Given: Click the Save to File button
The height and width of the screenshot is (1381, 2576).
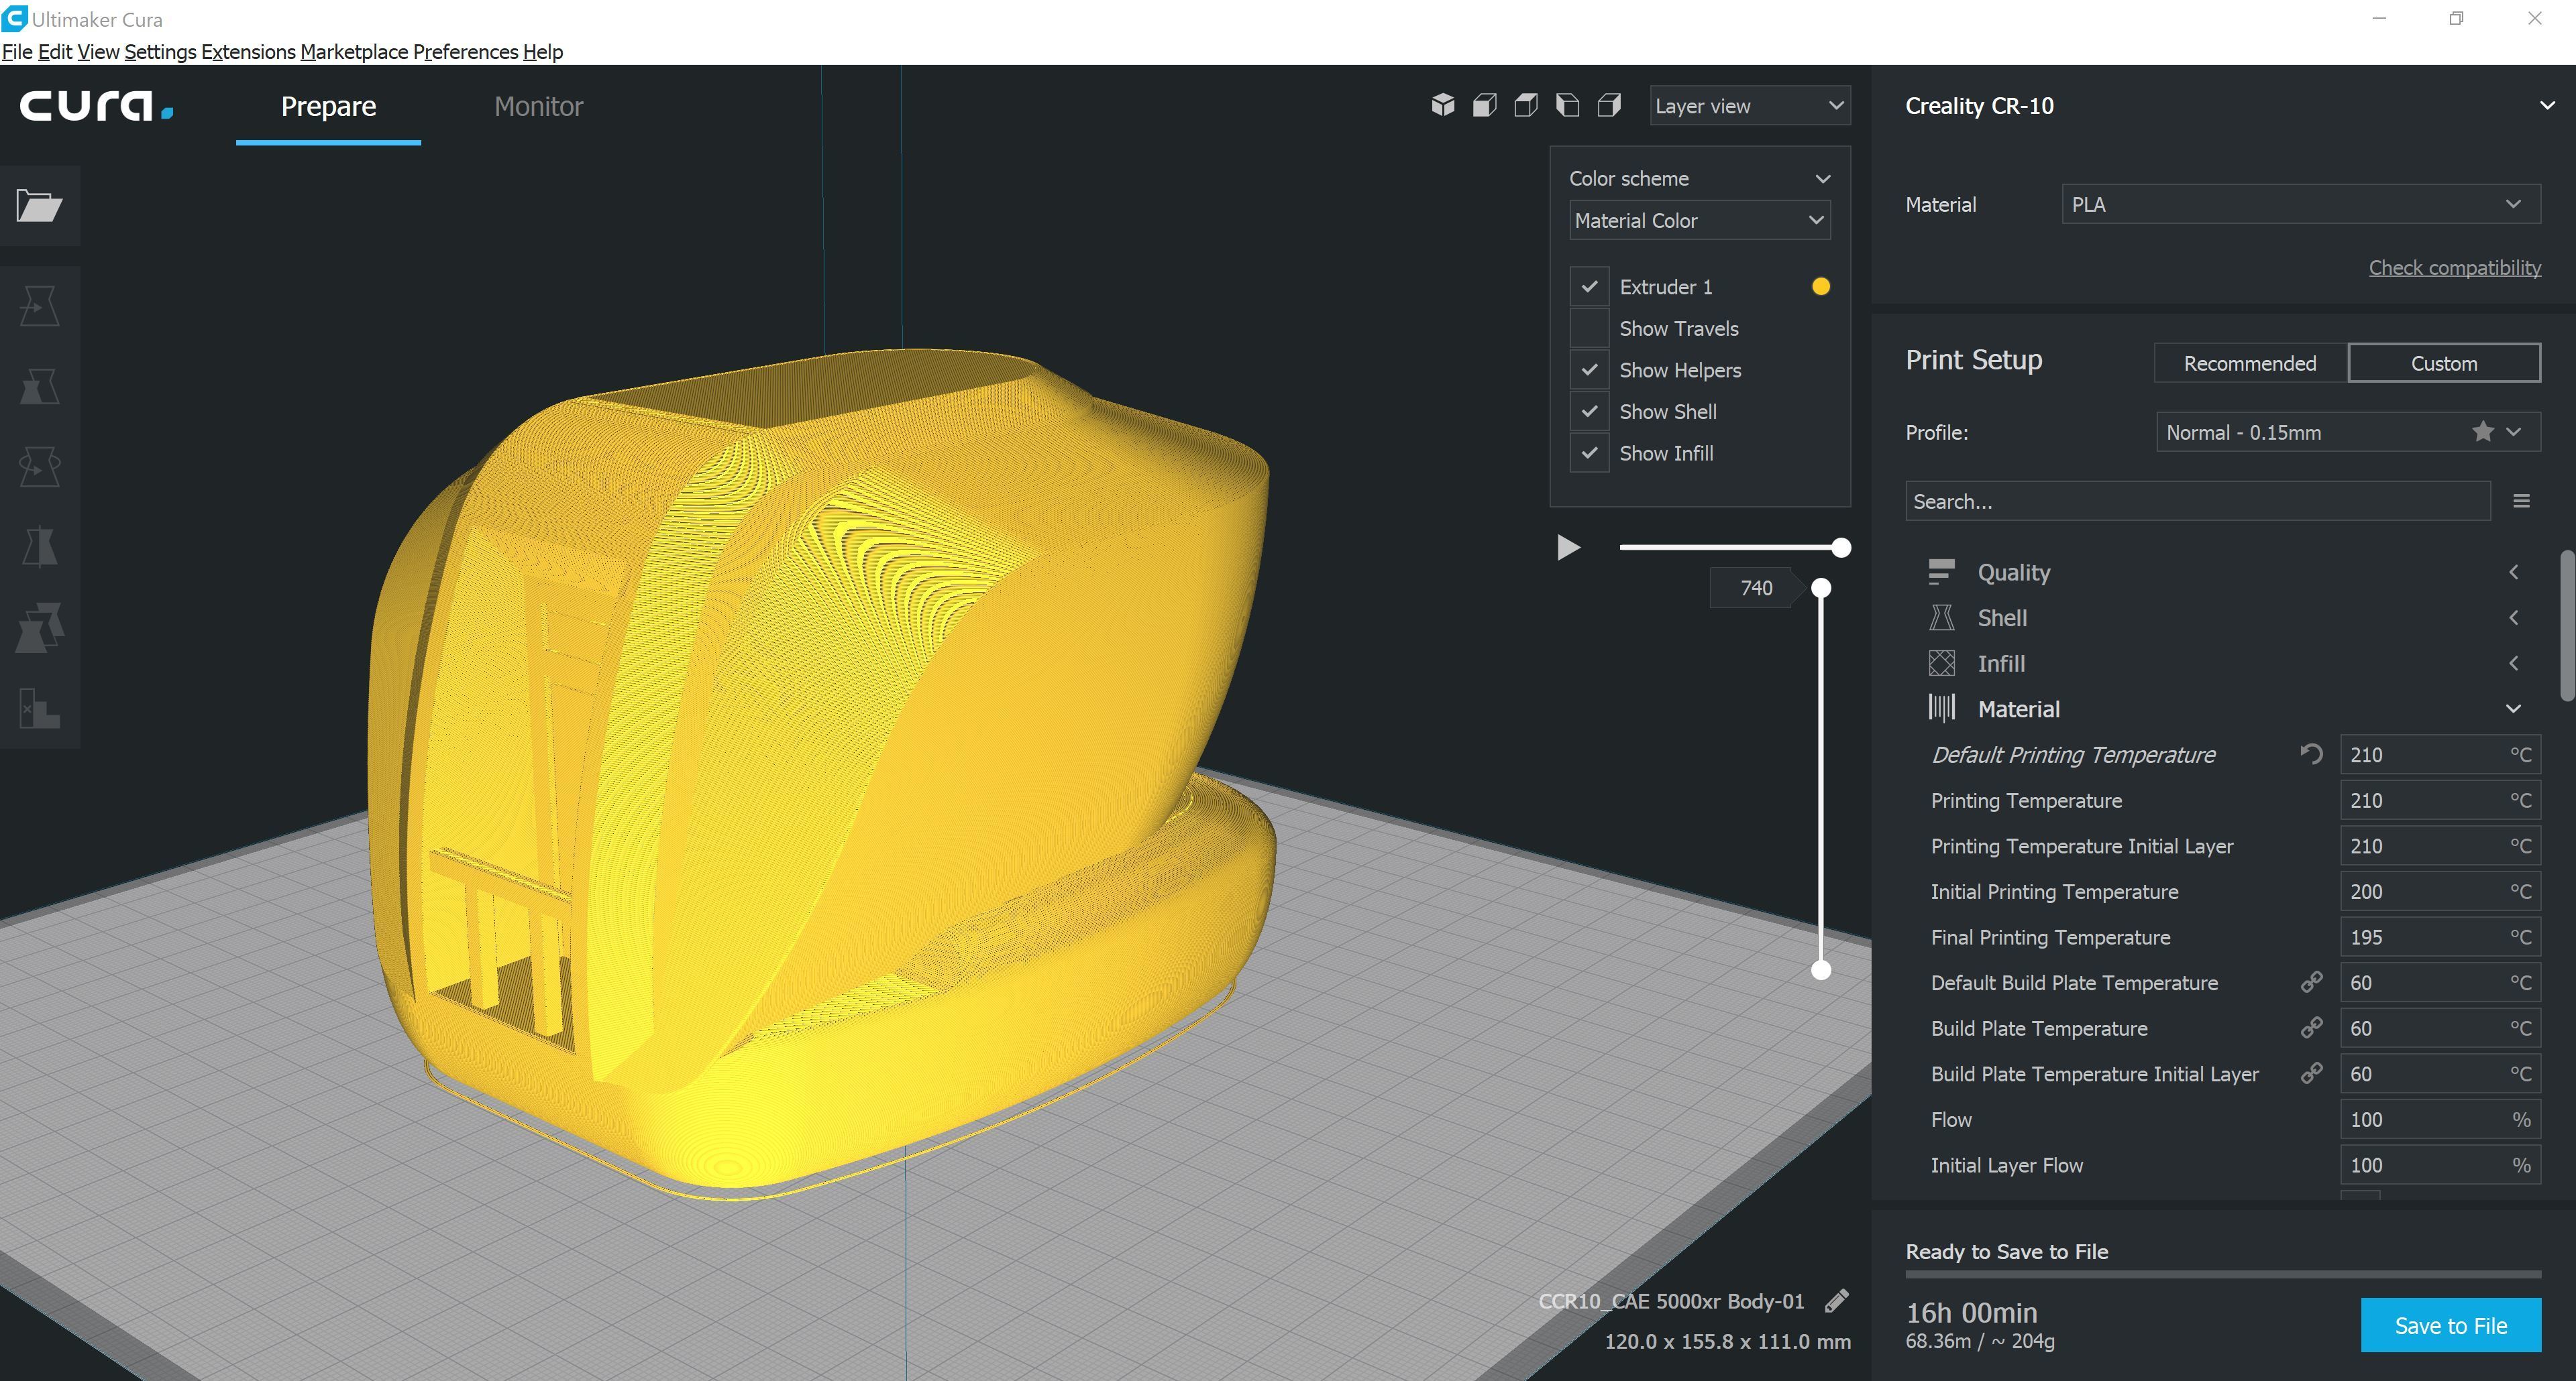Looking at the screenshot, I should [x=2450, y=1325].
